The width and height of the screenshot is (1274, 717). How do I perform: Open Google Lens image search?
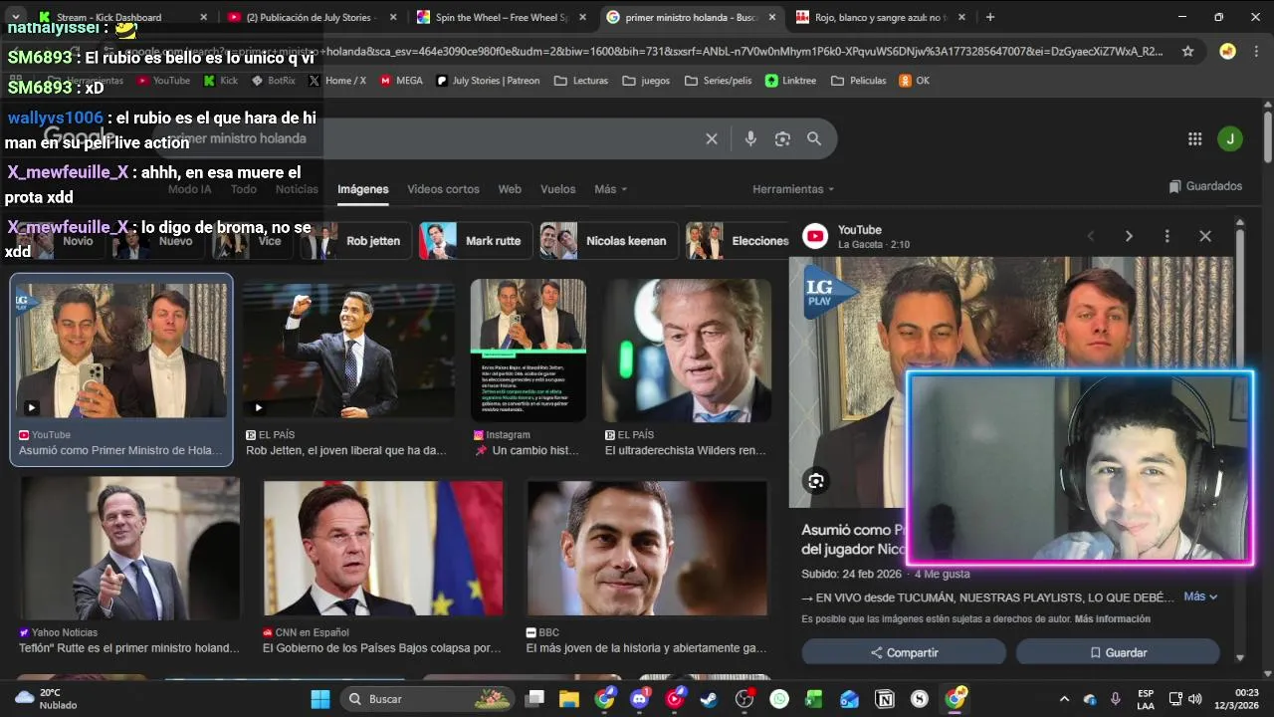782,139
